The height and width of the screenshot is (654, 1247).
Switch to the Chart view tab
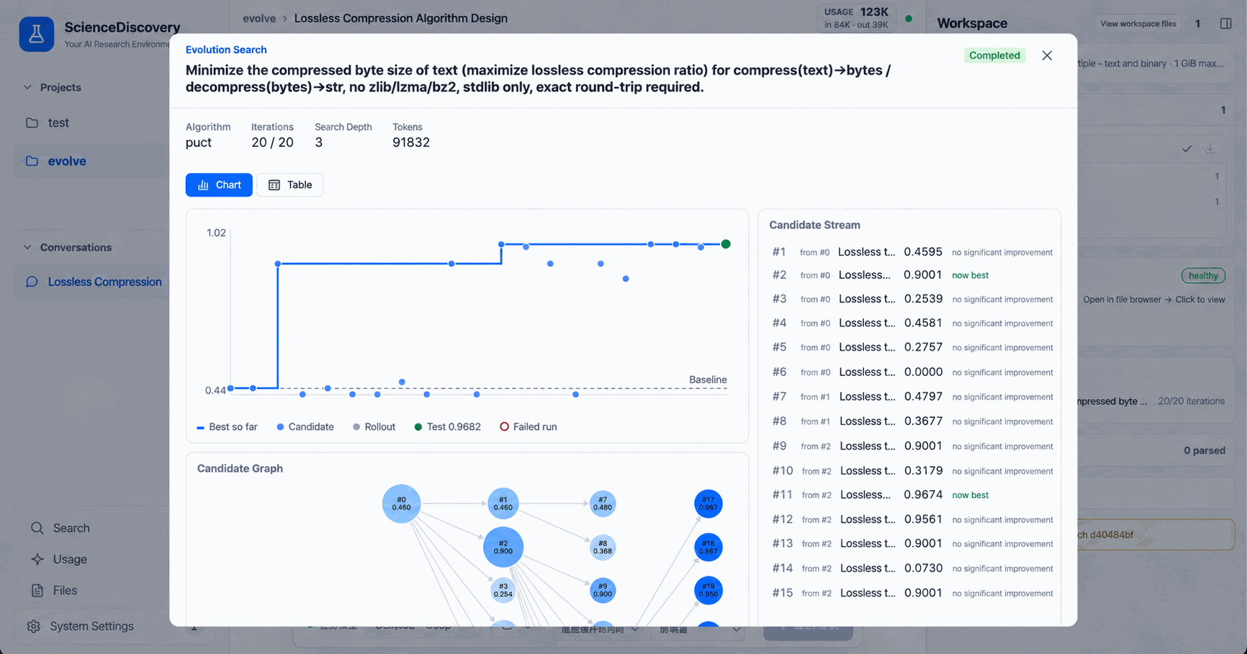click(219, 185)
